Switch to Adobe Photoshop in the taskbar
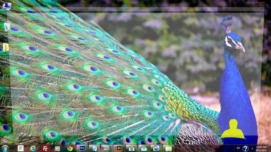This screenshot has height=152, width=271. (82, 148)
